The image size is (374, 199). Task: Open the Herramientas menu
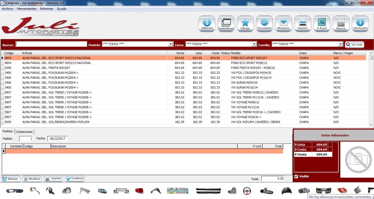27,9
